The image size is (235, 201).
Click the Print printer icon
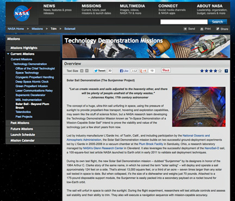coord(202,29)
